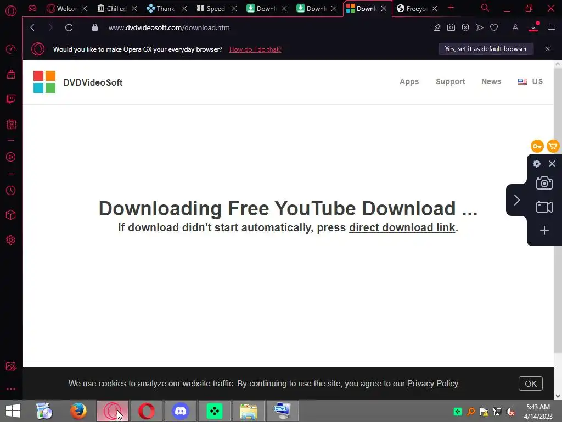The height and width of the screenshot is (422, 562).
Task: Click the plus icon in capture panel
Action: tap(544, 230)
